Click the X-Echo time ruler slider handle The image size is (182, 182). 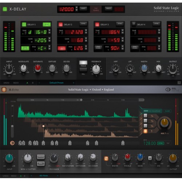point(81,100)
